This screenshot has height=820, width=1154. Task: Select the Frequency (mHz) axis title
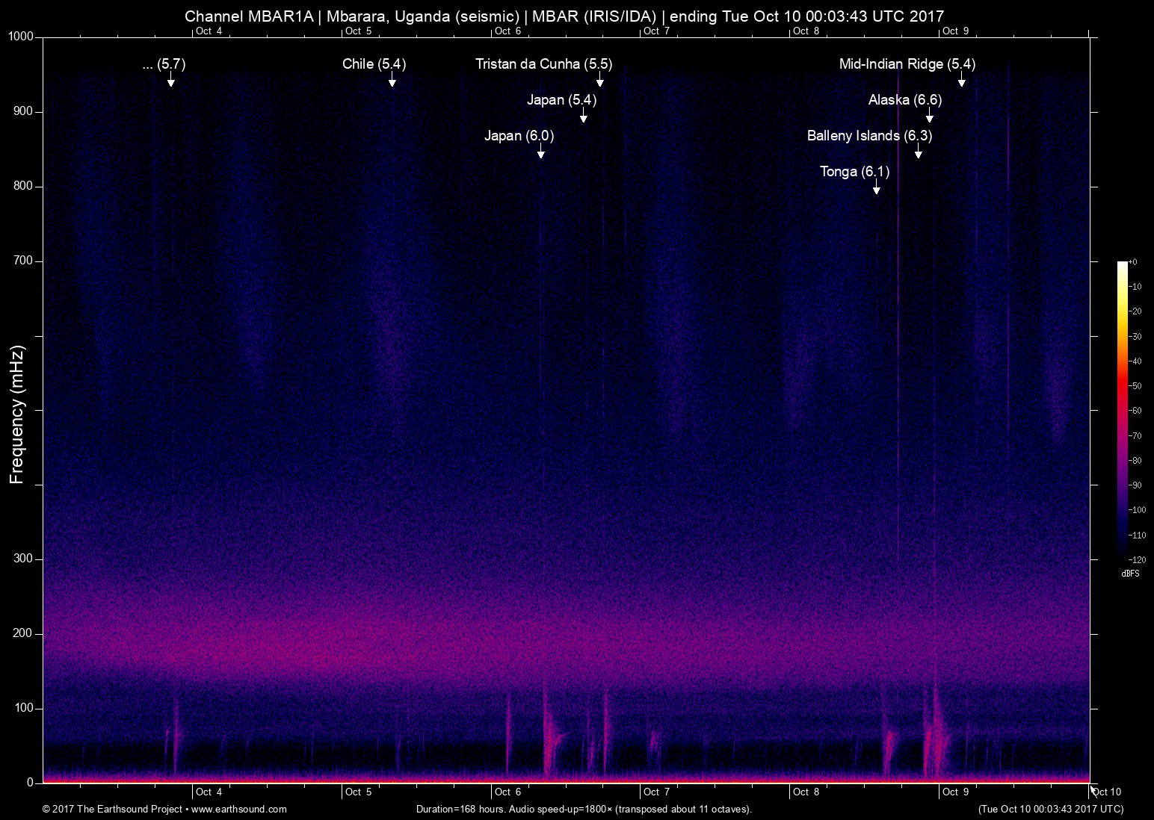(x=16, y=414)
